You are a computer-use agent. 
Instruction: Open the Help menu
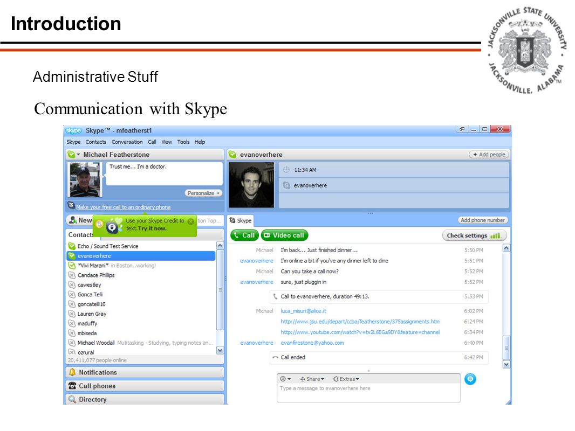(200, 142)
